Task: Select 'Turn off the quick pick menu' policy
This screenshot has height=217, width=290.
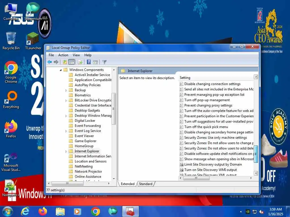Action: click(x=206, y=127)
